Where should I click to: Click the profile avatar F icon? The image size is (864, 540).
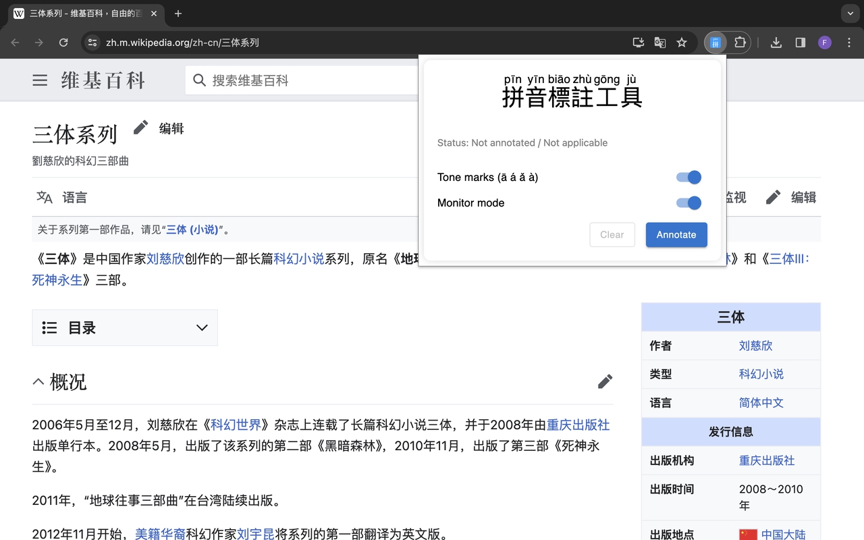pyautogui.click(x=824, y=42)
